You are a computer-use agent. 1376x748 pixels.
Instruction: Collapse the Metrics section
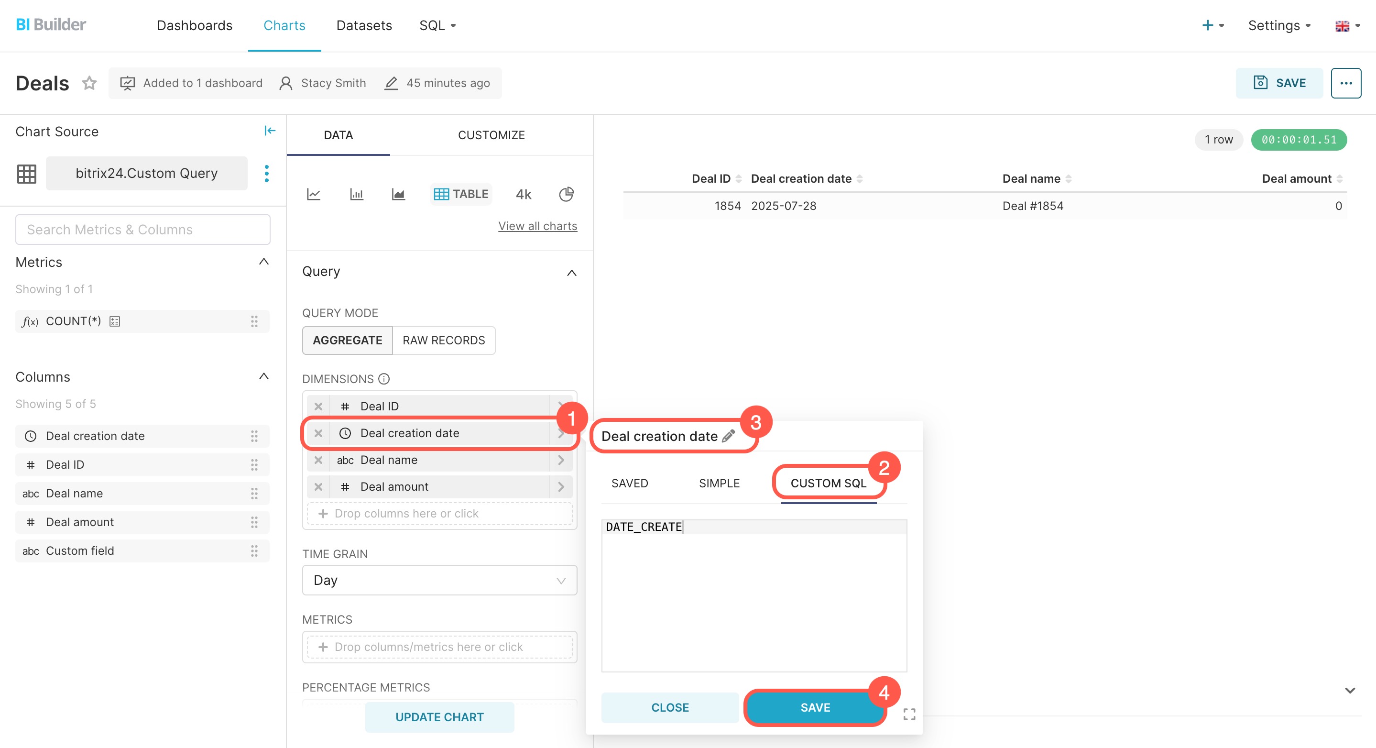(263, 262)
